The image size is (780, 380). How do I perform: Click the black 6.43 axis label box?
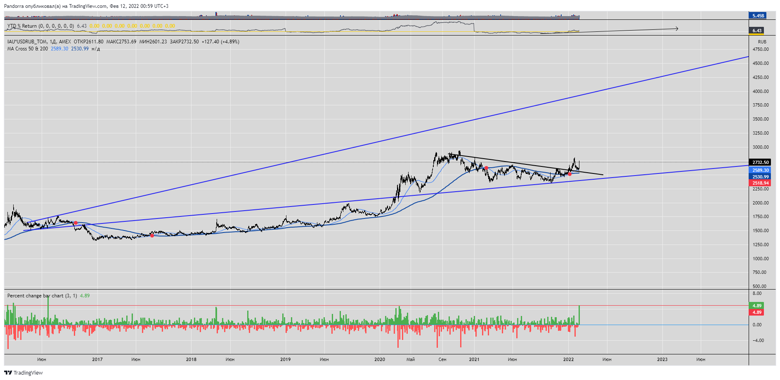(757, 31)
